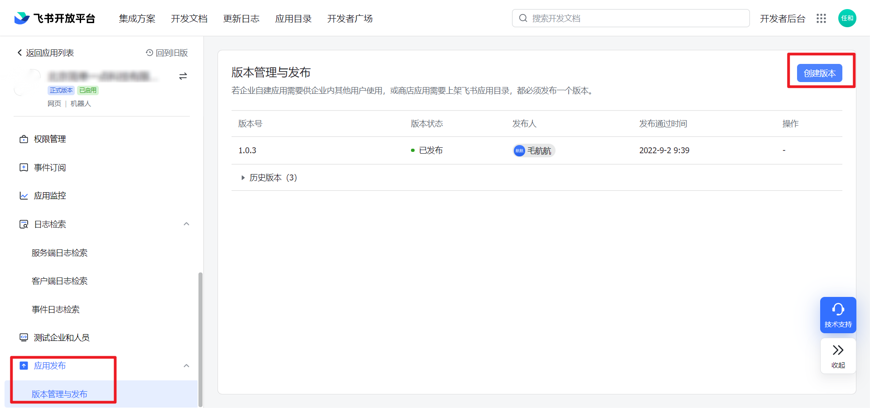Image resolution: width=870 pixels, height=408 pixels.
Task: Open 测试企业和人员 via its icon
Action: click(x=23, y=337)
